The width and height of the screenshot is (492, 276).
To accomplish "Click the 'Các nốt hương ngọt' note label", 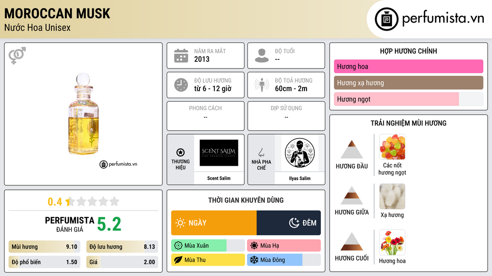I will 392,169.
